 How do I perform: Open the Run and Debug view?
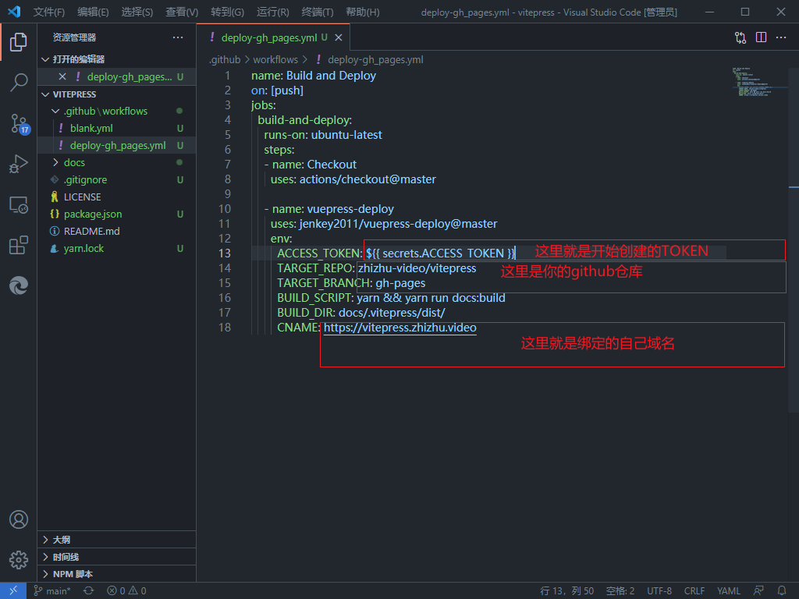tap(19, 164)
